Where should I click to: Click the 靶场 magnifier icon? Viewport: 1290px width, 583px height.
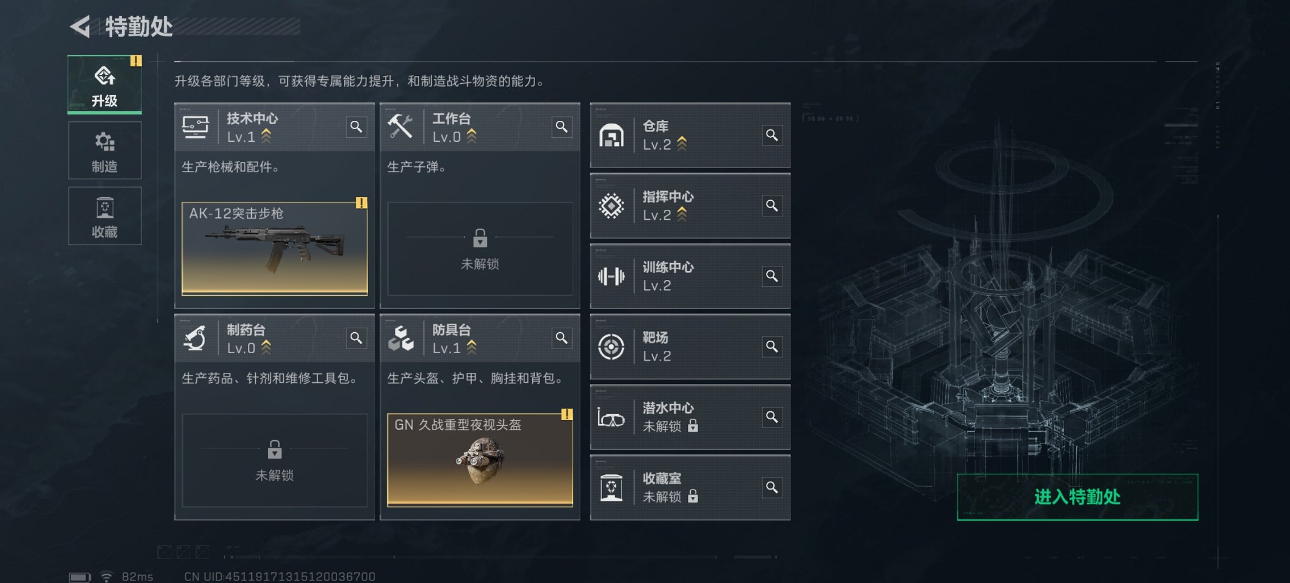coord(772,346)
